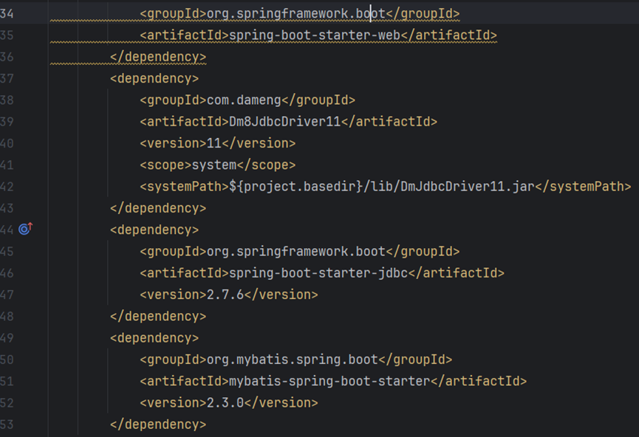
Task: Click line number 46 in gutter
Action: [7, 273]
